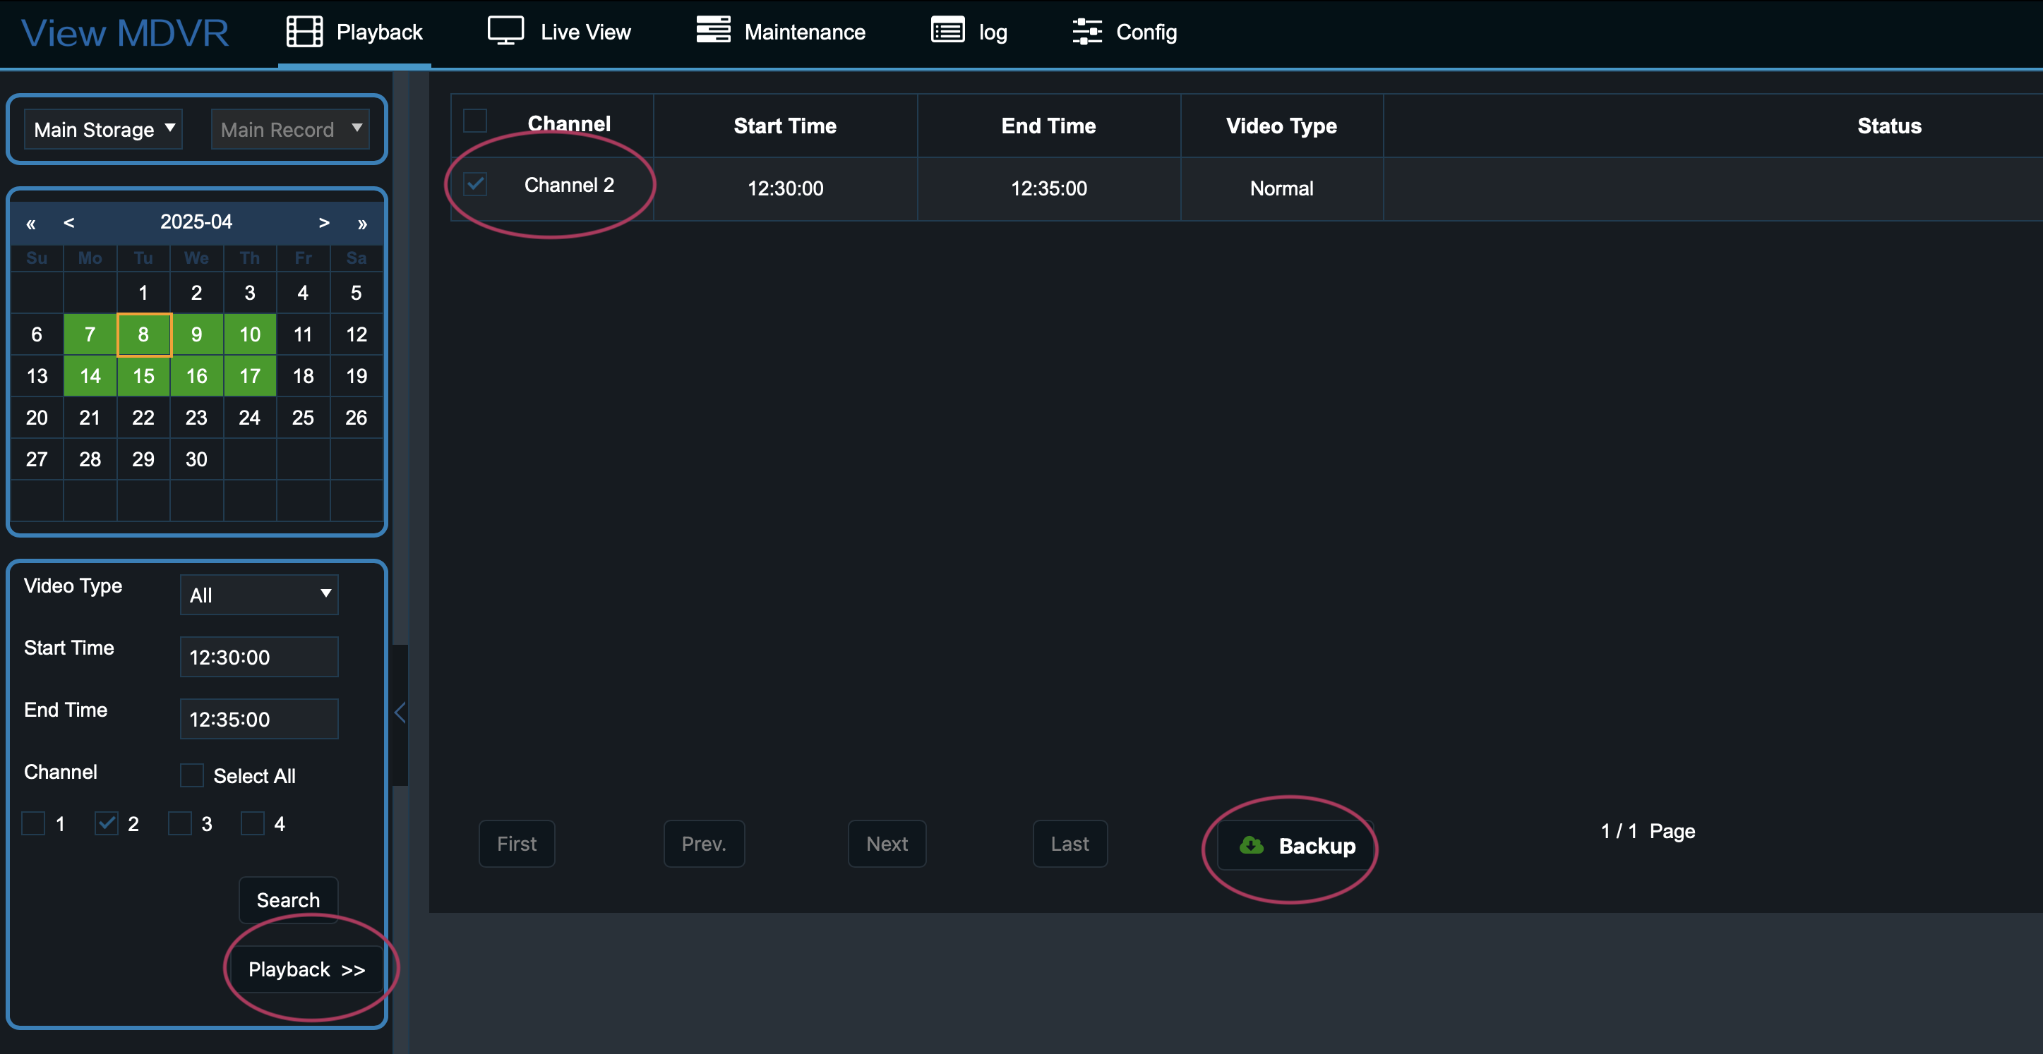This screenshot has width=2043, height=1054.
Task: Click the green cloud Backup icon
Action: tap(1252, 846)
